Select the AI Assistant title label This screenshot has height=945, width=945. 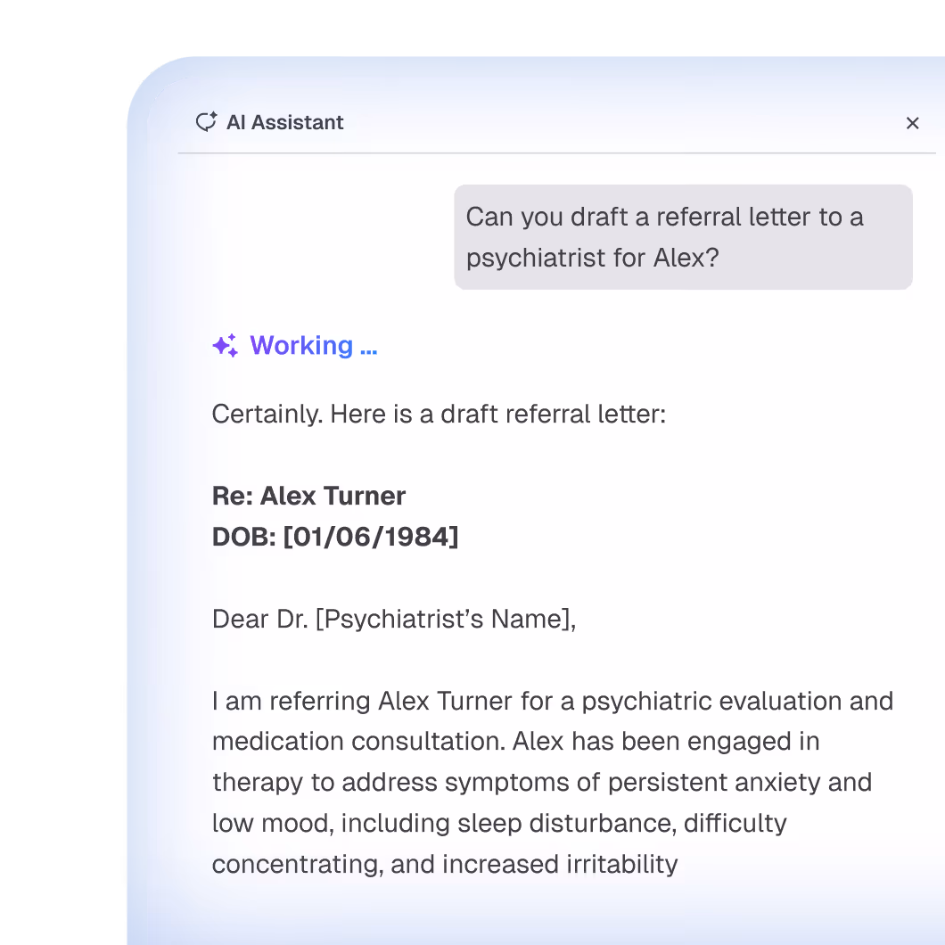[x=285, y=122]
